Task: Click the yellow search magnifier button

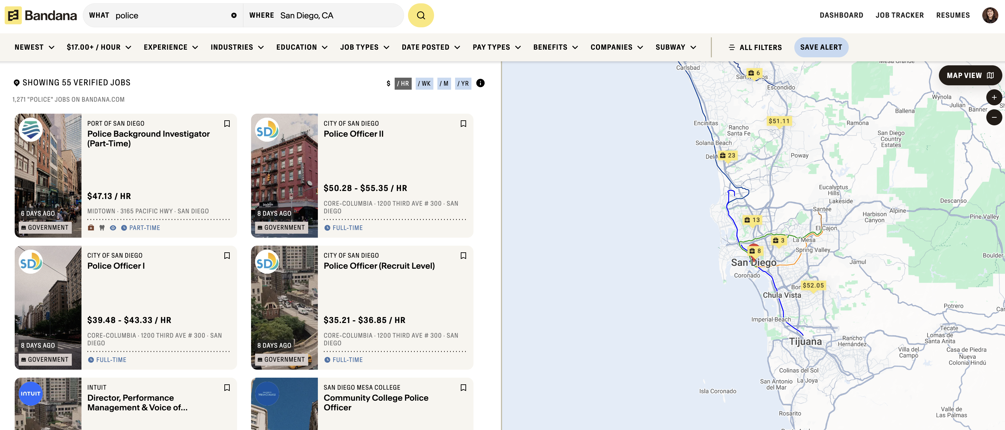Action: (421, 16)
